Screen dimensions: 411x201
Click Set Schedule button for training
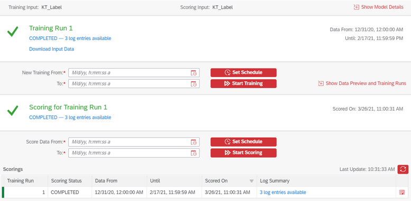[x=243, y=73]
